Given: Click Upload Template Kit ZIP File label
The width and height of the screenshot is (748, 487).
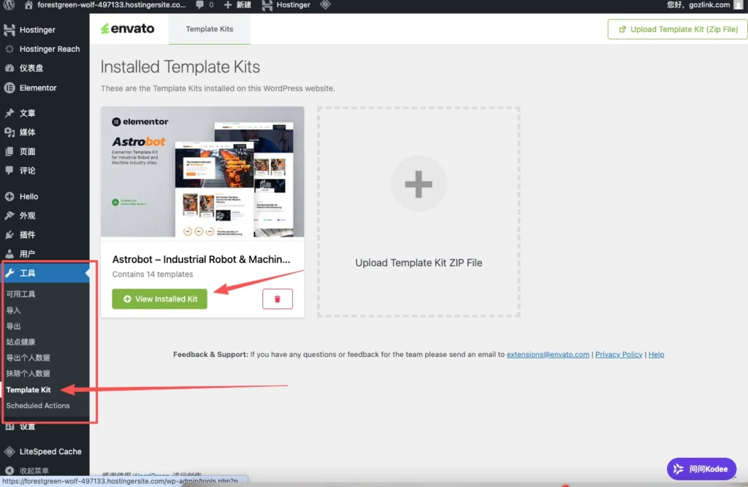Looking at the screenshot, I should (419, 262).
